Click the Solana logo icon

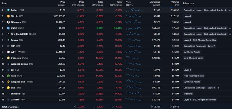[8, 40]
